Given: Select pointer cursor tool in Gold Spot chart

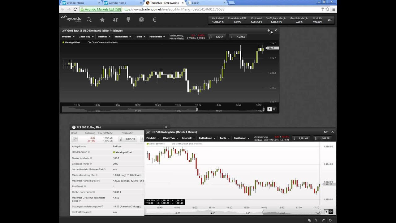Looking at the screenshot, I should click(269, 109).
